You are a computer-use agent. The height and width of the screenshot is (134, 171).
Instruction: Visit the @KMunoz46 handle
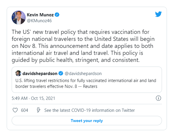tap(39, 21)
